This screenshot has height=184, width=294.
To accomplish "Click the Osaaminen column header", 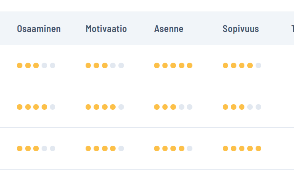I will pyautogui.click(x=39, y=29).
